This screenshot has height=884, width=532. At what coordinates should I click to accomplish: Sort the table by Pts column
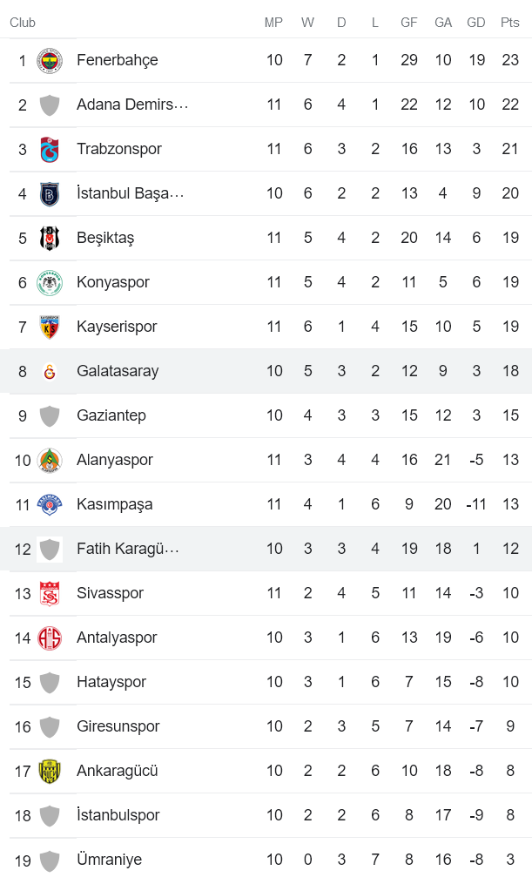coord(510,23)
